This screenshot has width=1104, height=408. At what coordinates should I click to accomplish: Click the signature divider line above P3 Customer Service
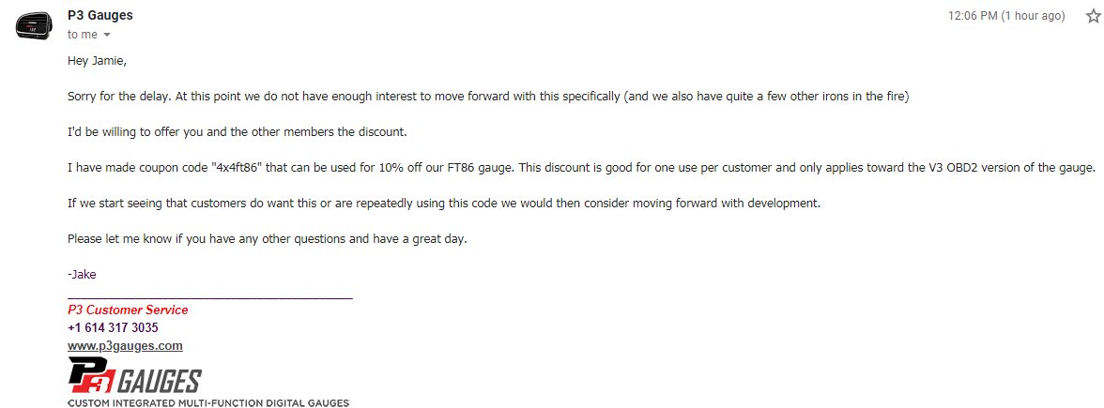210,299
